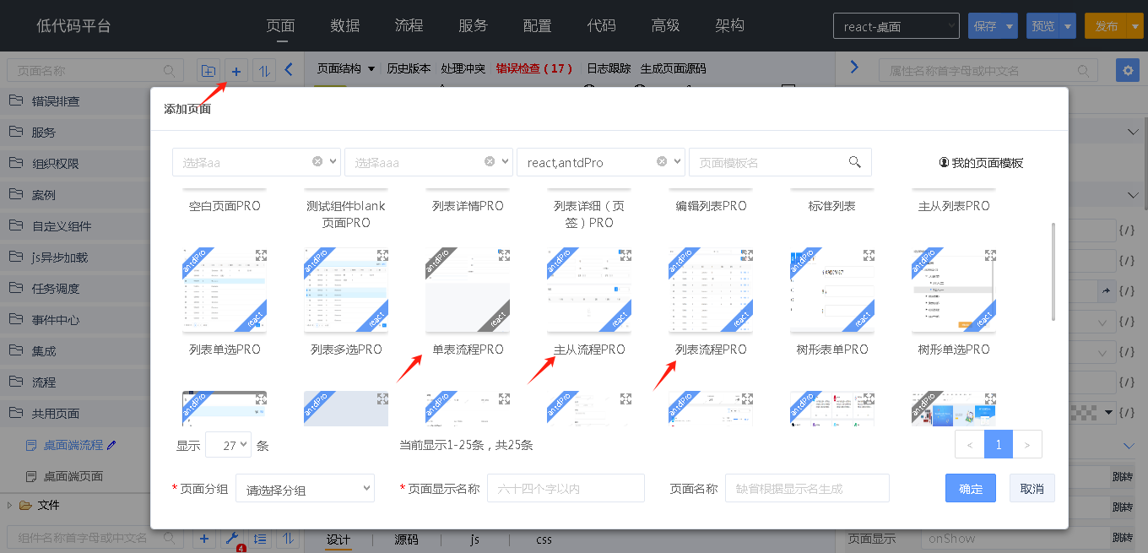Switch to the 源码 tab
Screen dimensions: 1148x553
(x=406, y=539)
